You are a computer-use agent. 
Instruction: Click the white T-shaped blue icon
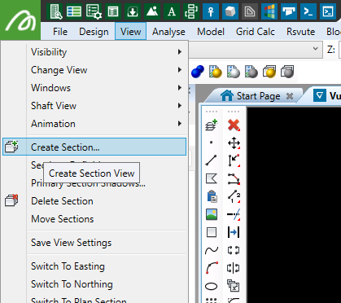point(289,11)
